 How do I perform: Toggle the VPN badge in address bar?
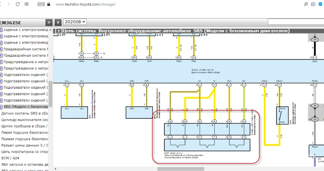[x=41, y=4]
